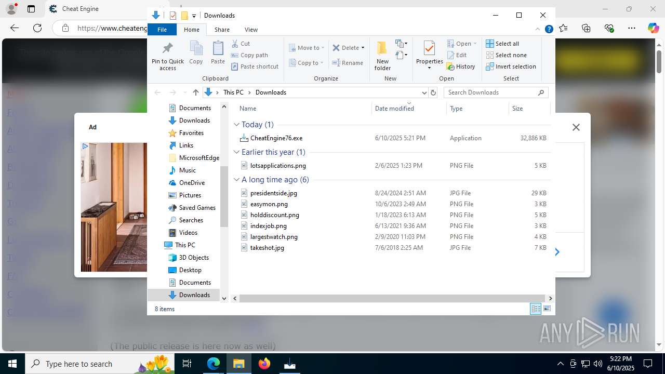Open address bar history dropdown
Screen dimensions: 665x374
click(424, 92)
